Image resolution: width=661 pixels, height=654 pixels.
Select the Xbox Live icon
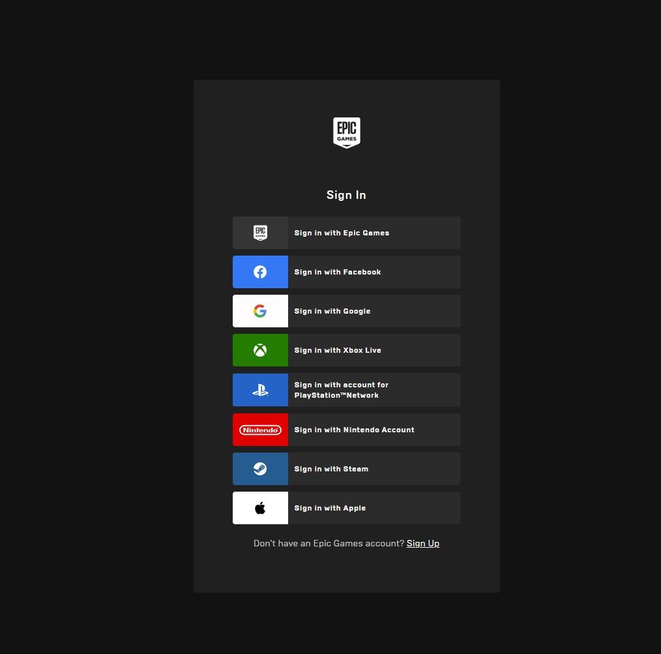point(260,350)
